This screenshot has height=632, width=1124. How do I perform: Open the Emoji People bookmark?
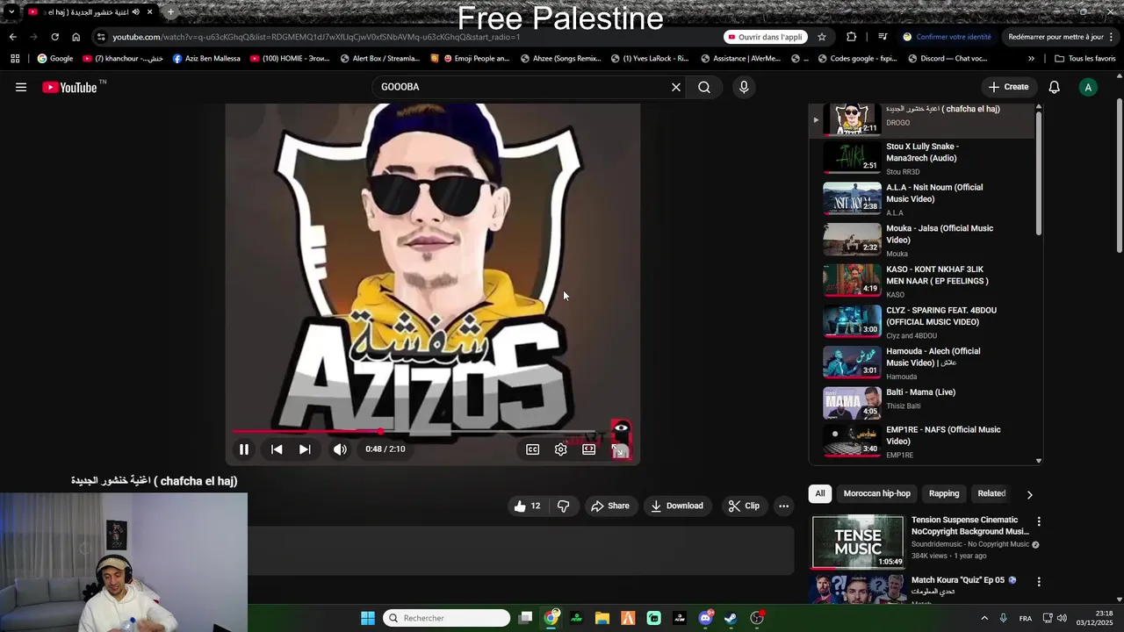coord(470,59)
